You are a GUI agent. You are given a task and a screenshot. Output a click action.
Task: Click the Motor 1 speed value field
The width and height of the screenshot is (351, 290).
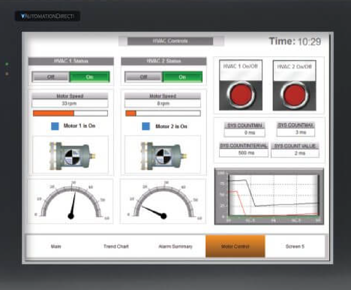coord(70,104)
